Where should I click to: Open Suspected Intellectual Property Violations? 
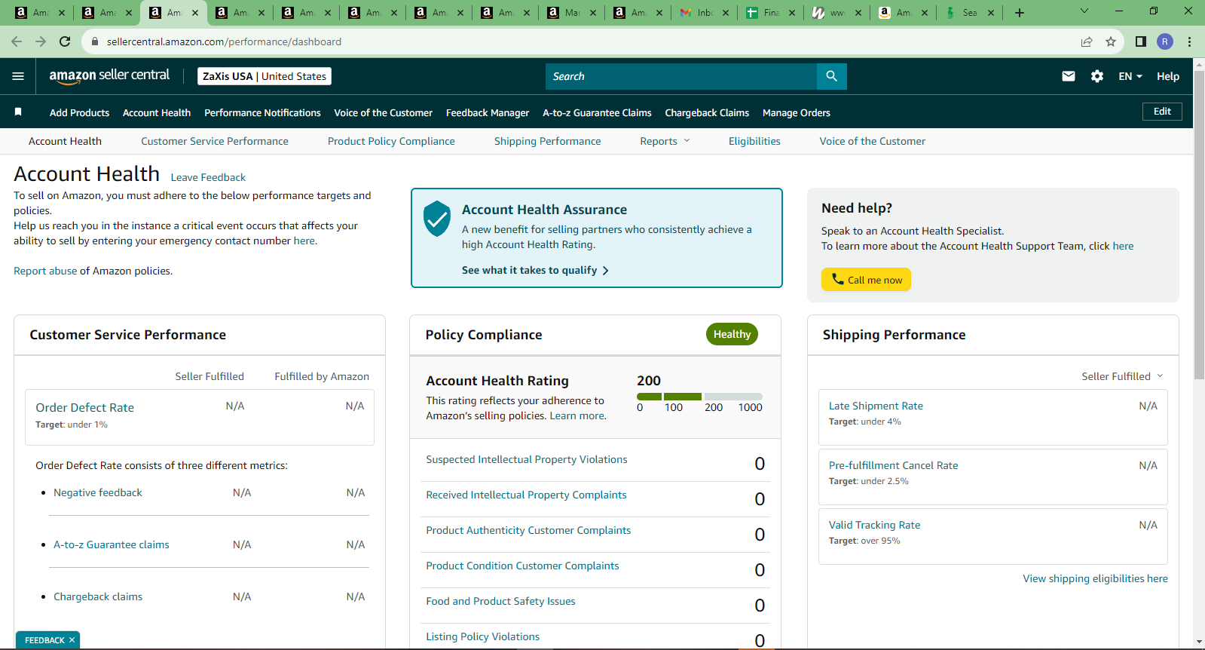pos(526,459)
